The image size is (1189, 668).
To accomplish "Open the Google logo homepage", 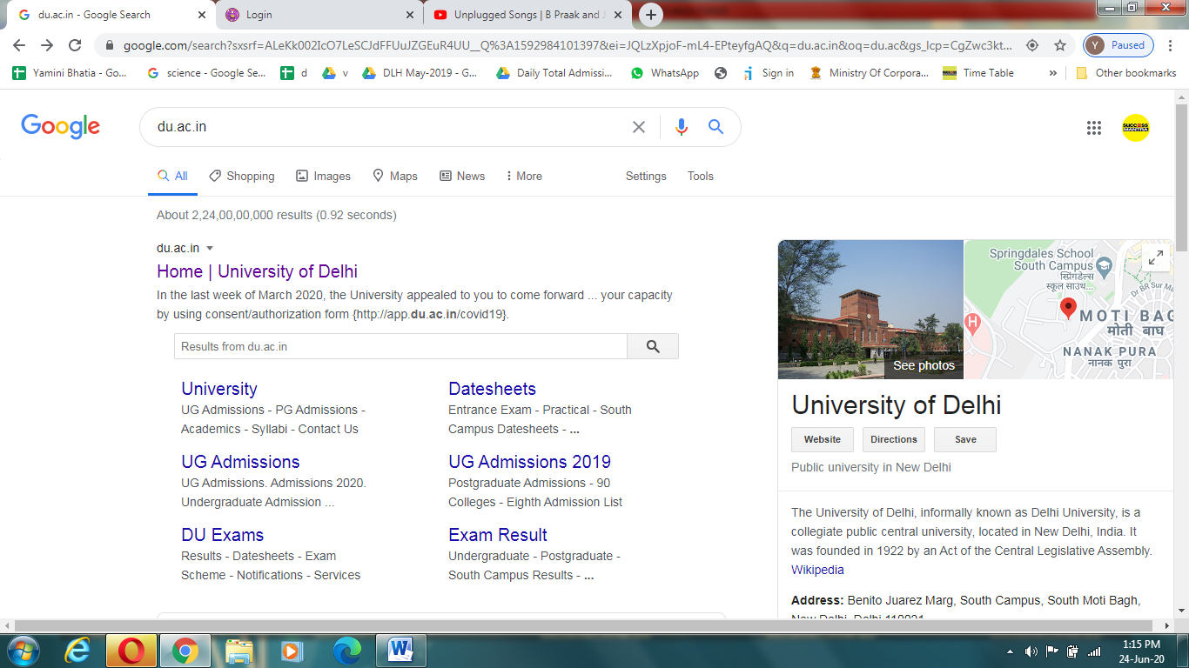I will [x=61, y=127].
